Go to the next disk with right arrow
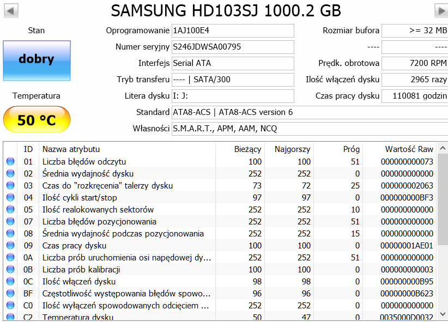This screenshot has width=448, height=322. [440, 10]
